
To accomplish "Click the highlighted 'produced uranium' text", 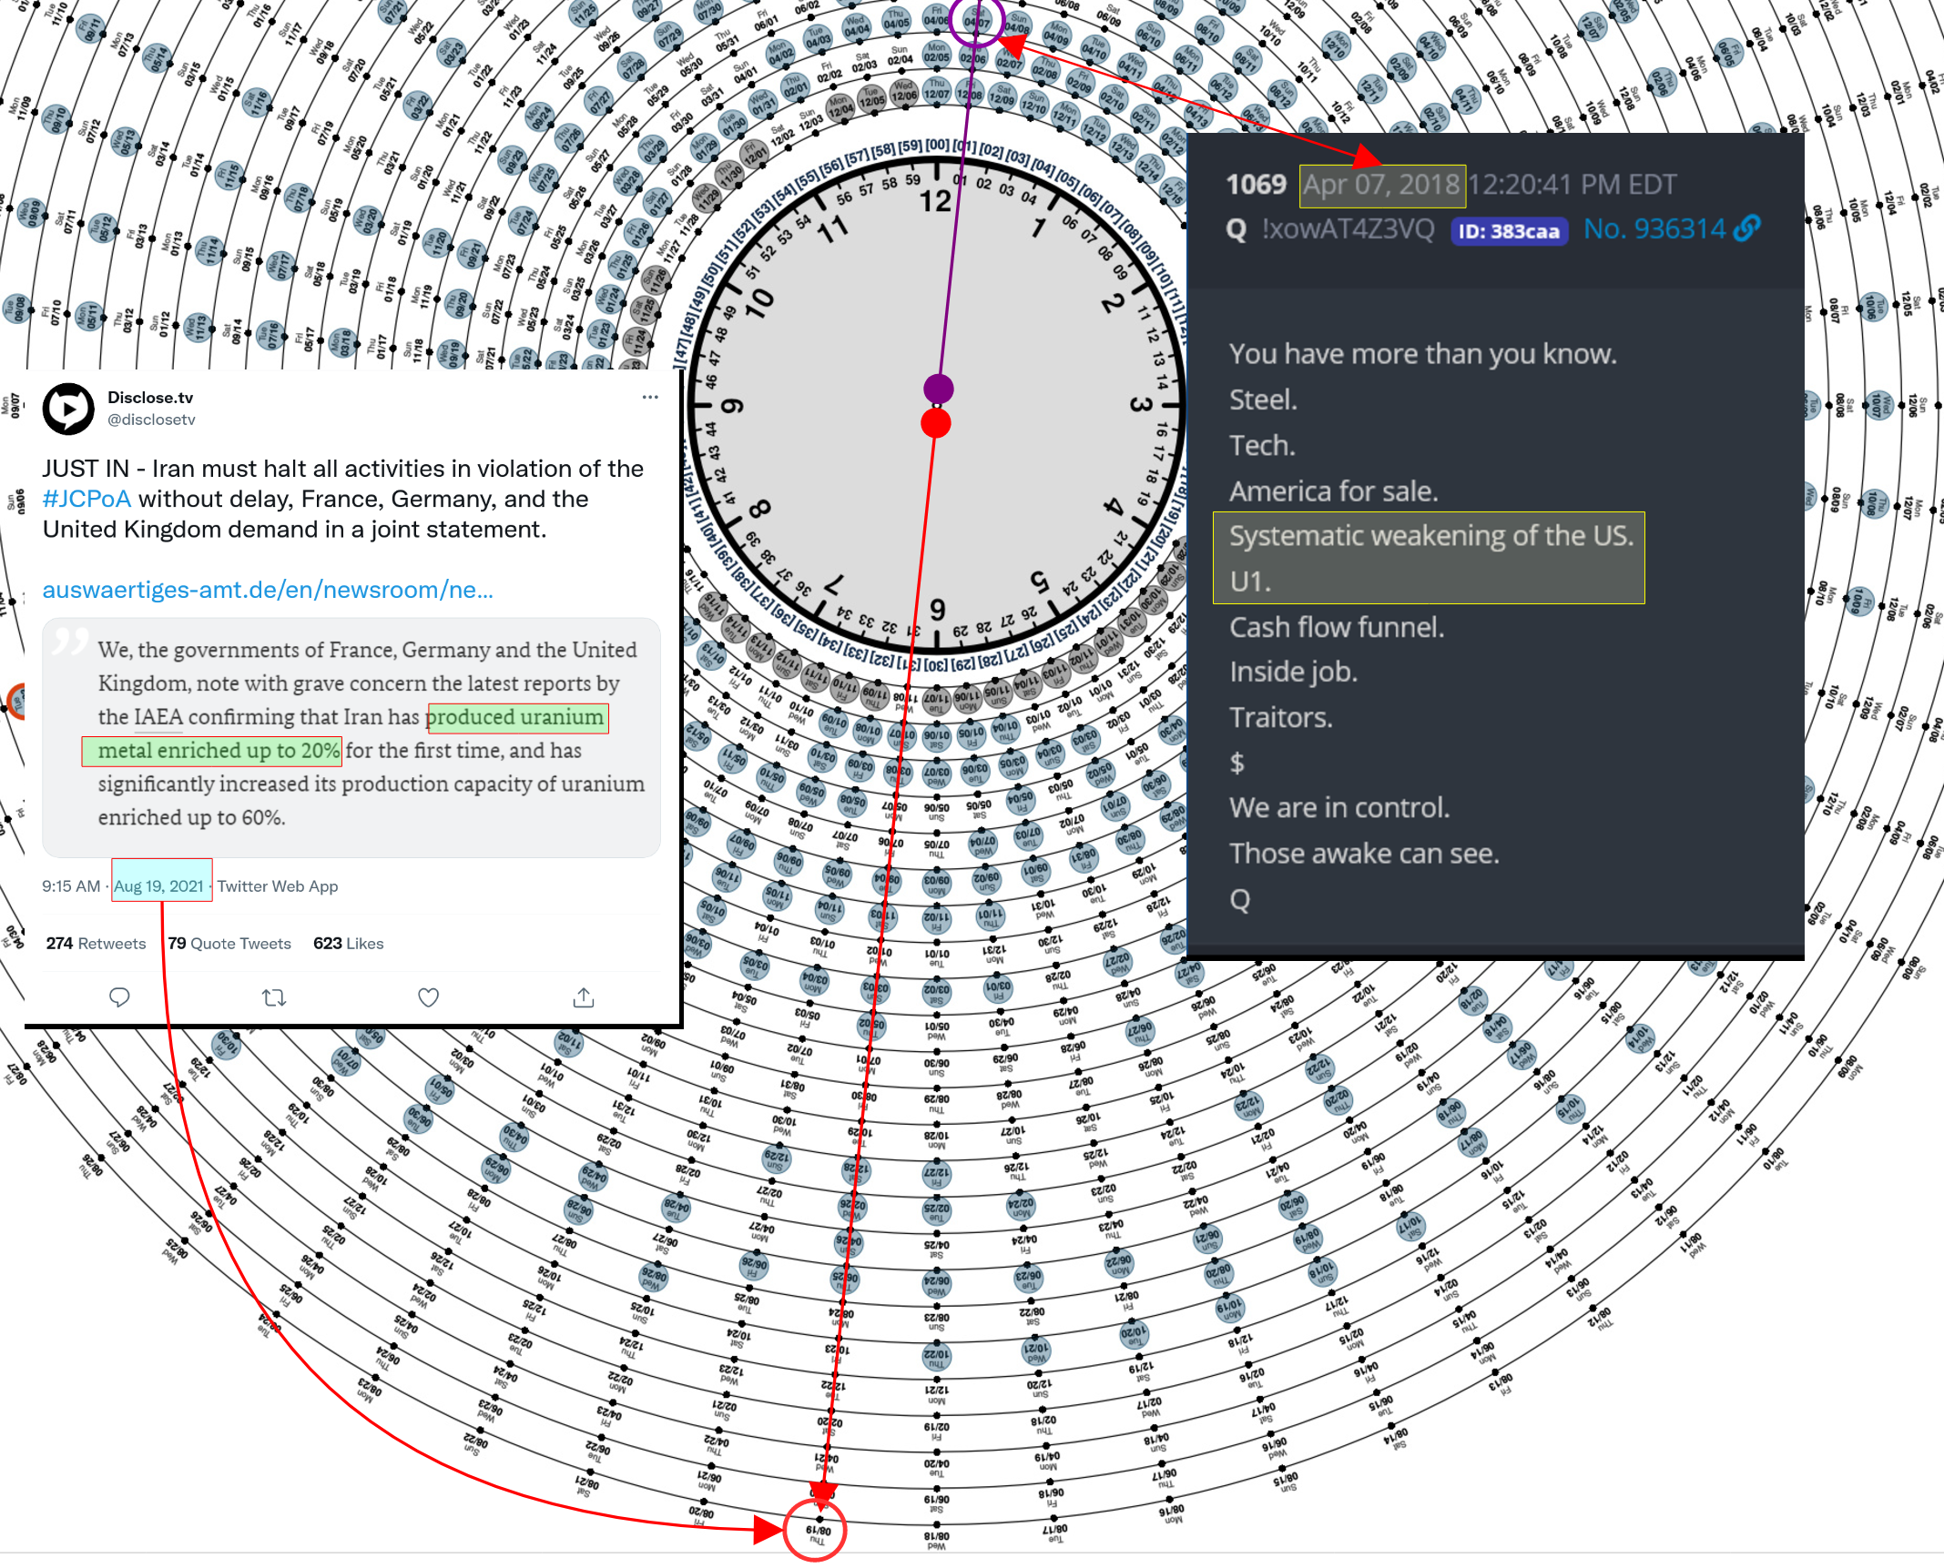I will 515,717.
